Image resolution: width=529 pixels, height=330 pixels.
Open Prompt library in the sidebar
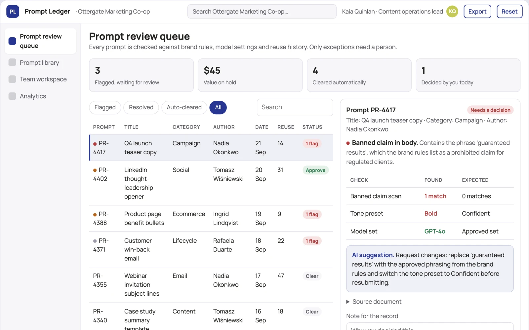[x=40, y=62]
